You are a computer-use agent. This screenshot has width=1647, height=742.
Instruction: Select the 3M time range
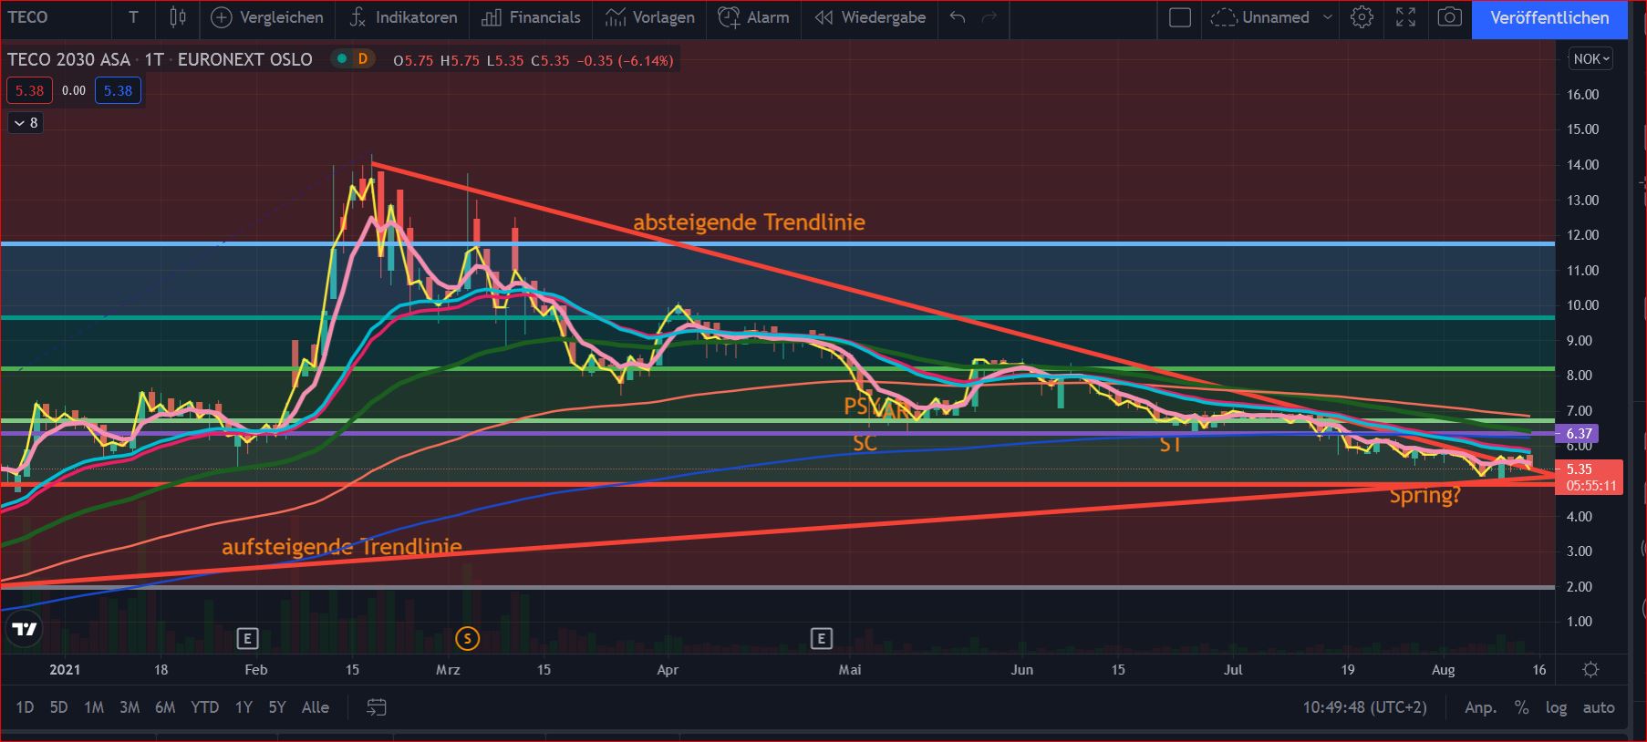129,707
